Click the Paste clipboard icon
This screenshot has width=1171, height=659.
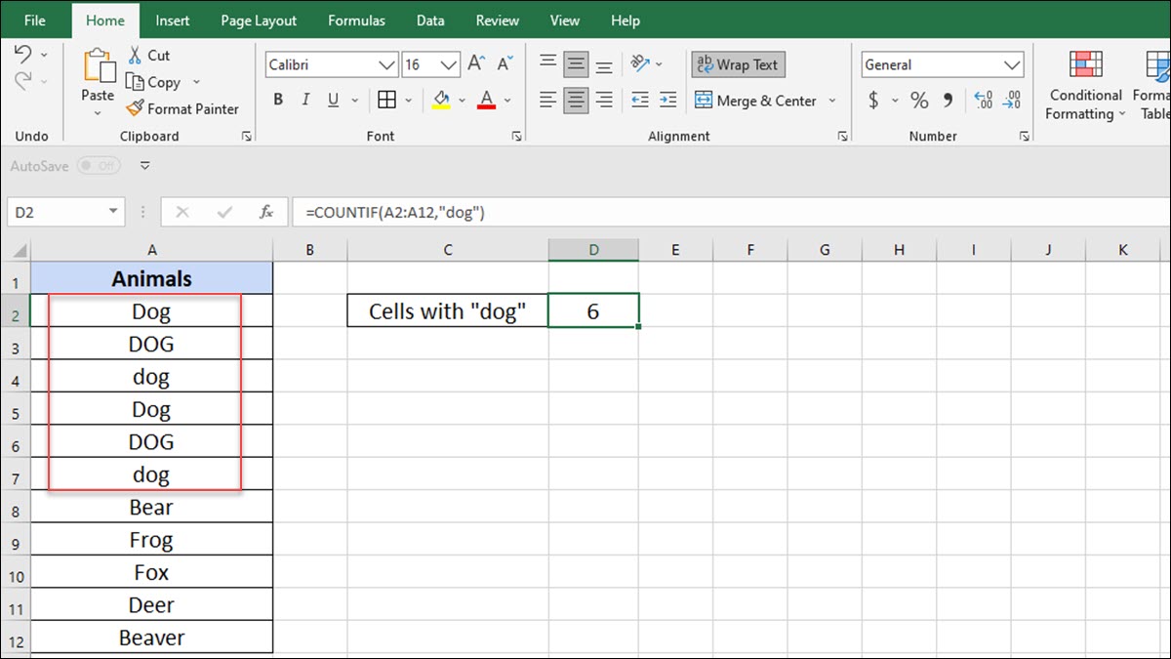(98, 64)
